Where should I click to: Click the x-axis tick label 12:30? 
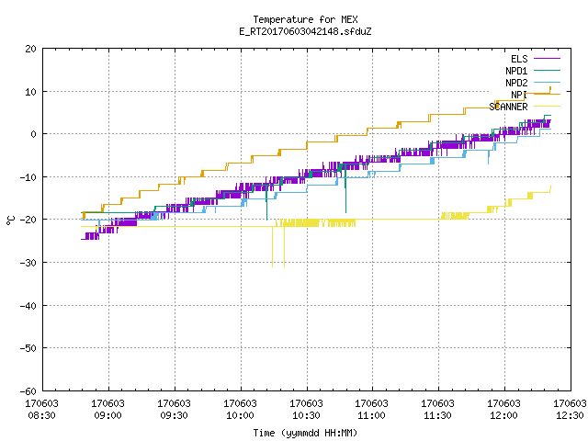tap(570, 415)
